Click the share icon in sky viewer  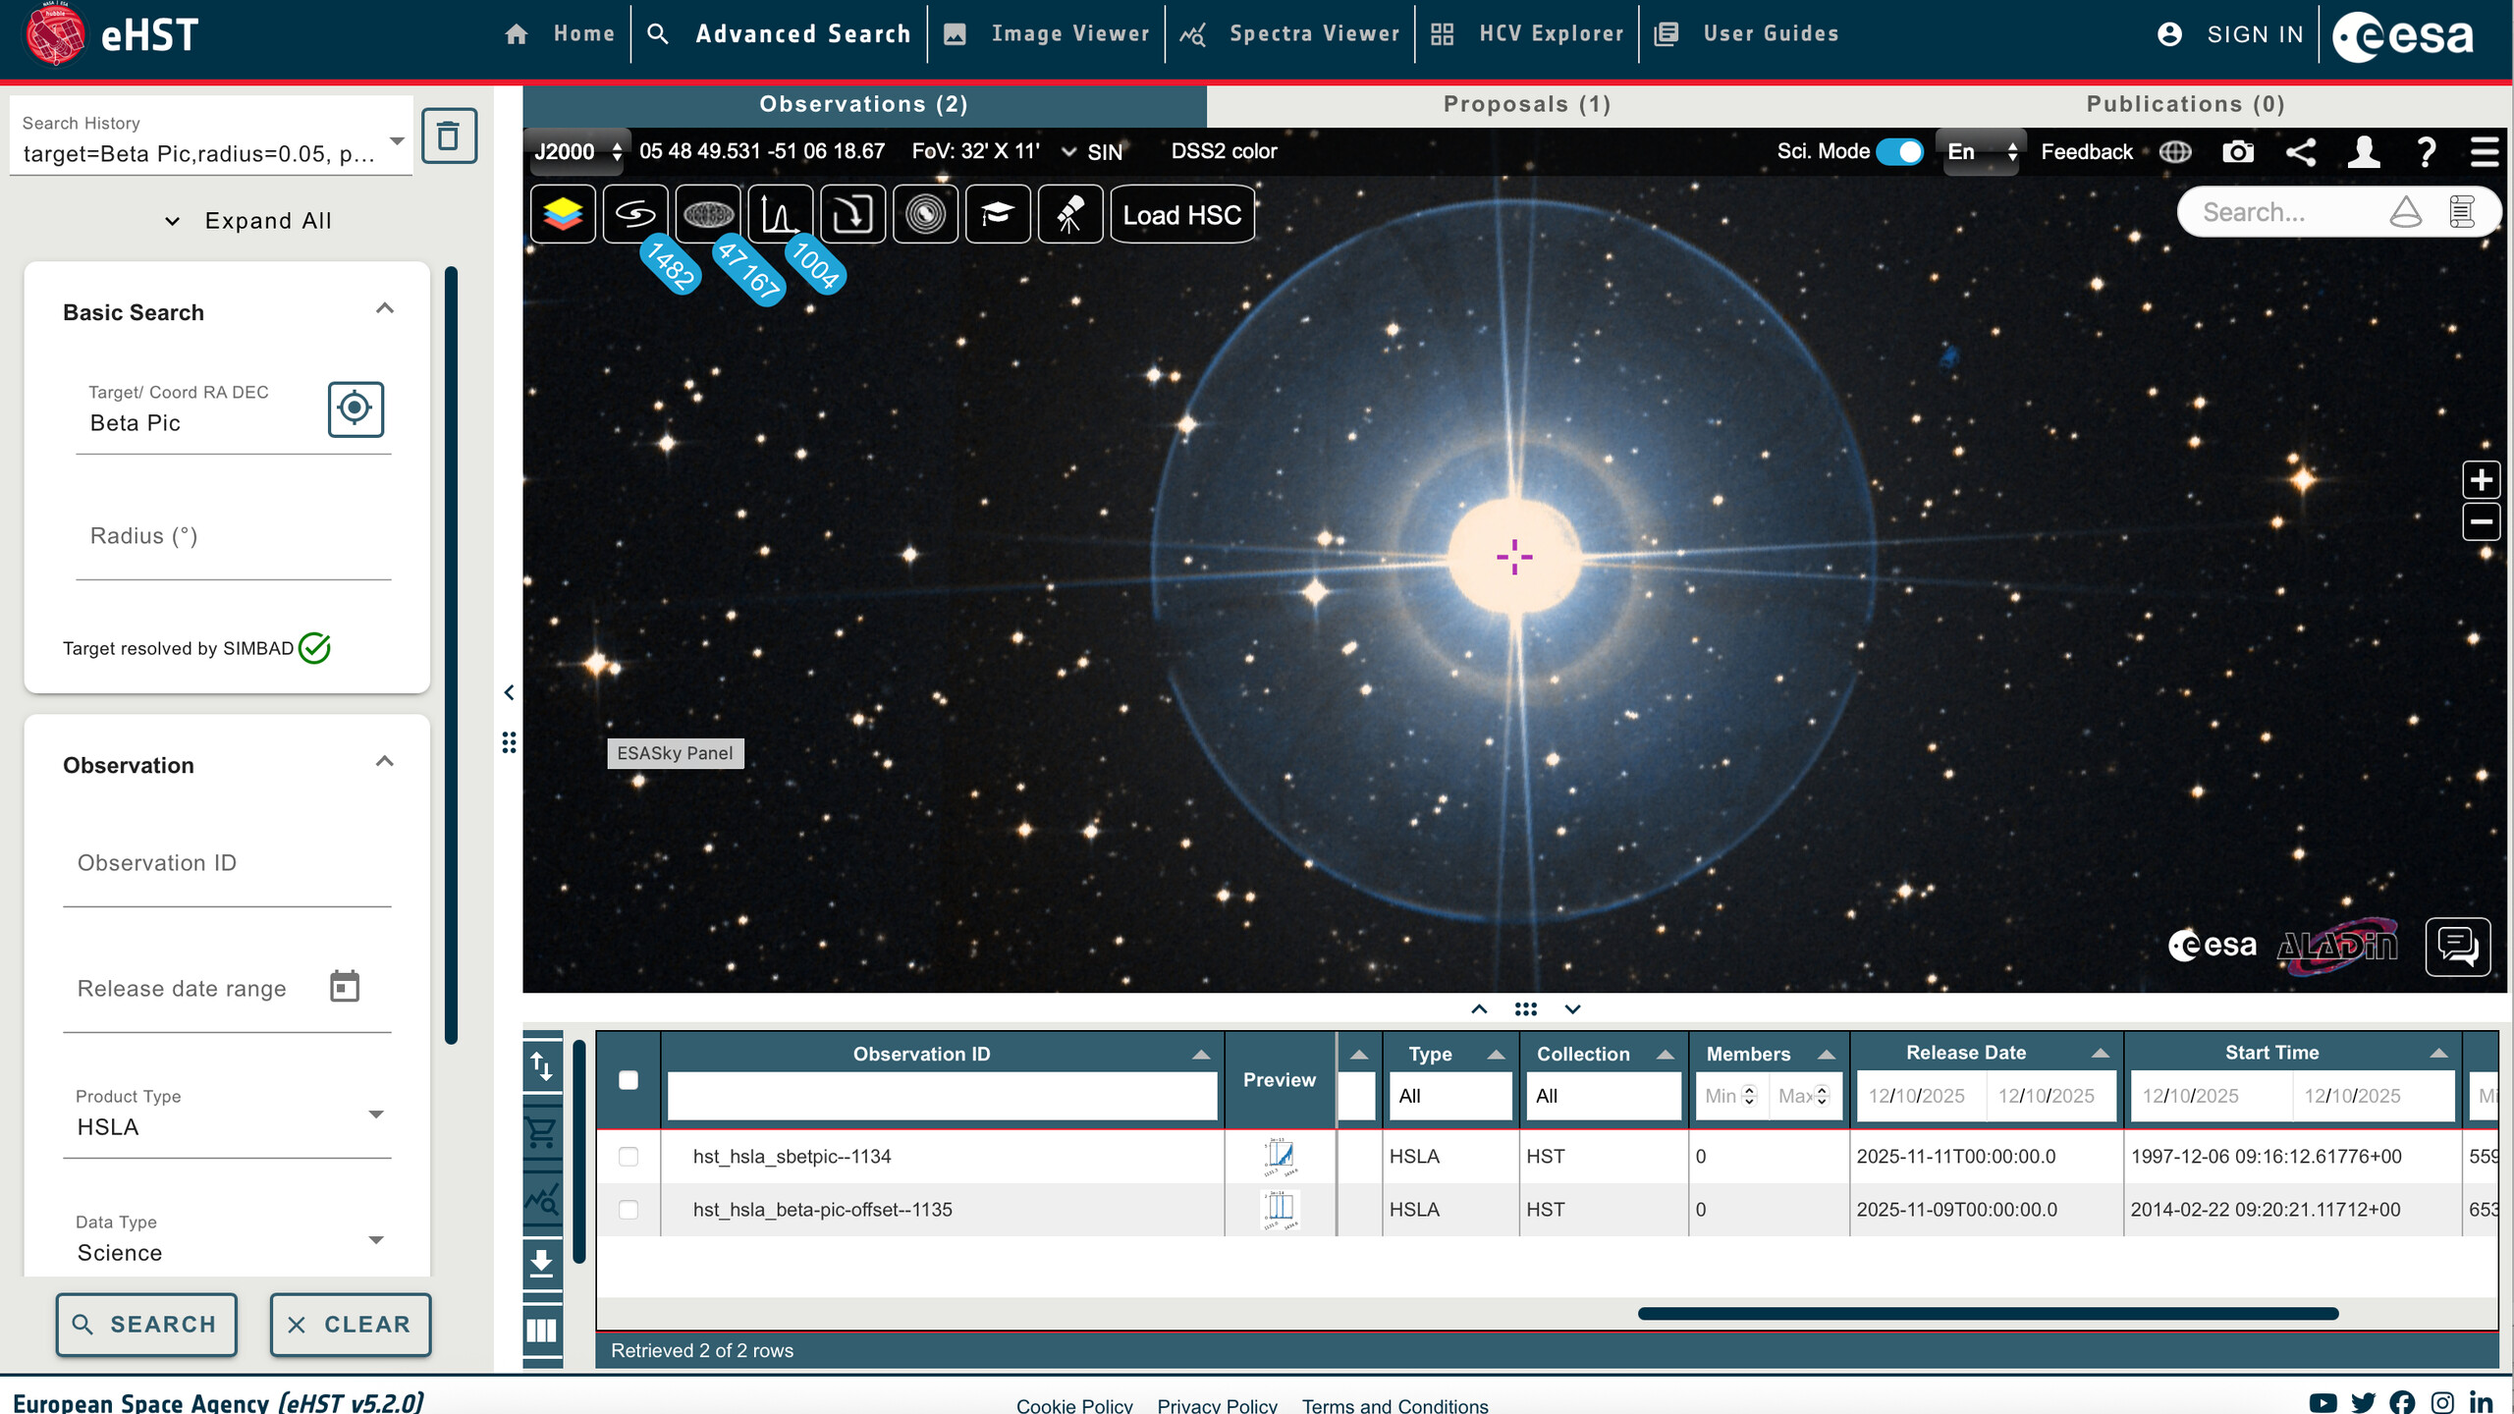click(x=2301, y=152)
